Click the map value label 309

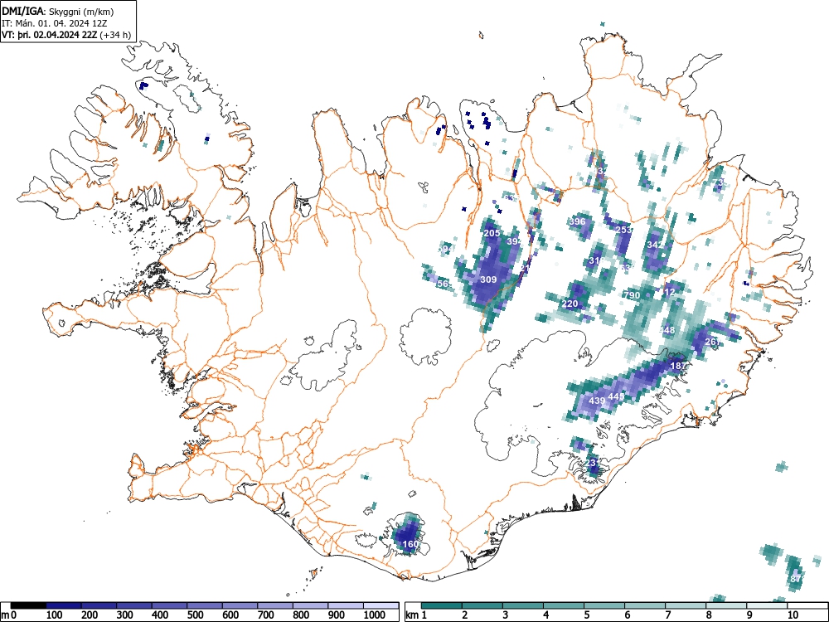(488, 279)
